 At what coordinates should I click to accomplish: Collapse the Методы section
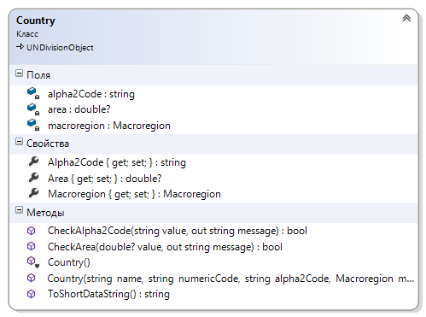tap(19, 210)
